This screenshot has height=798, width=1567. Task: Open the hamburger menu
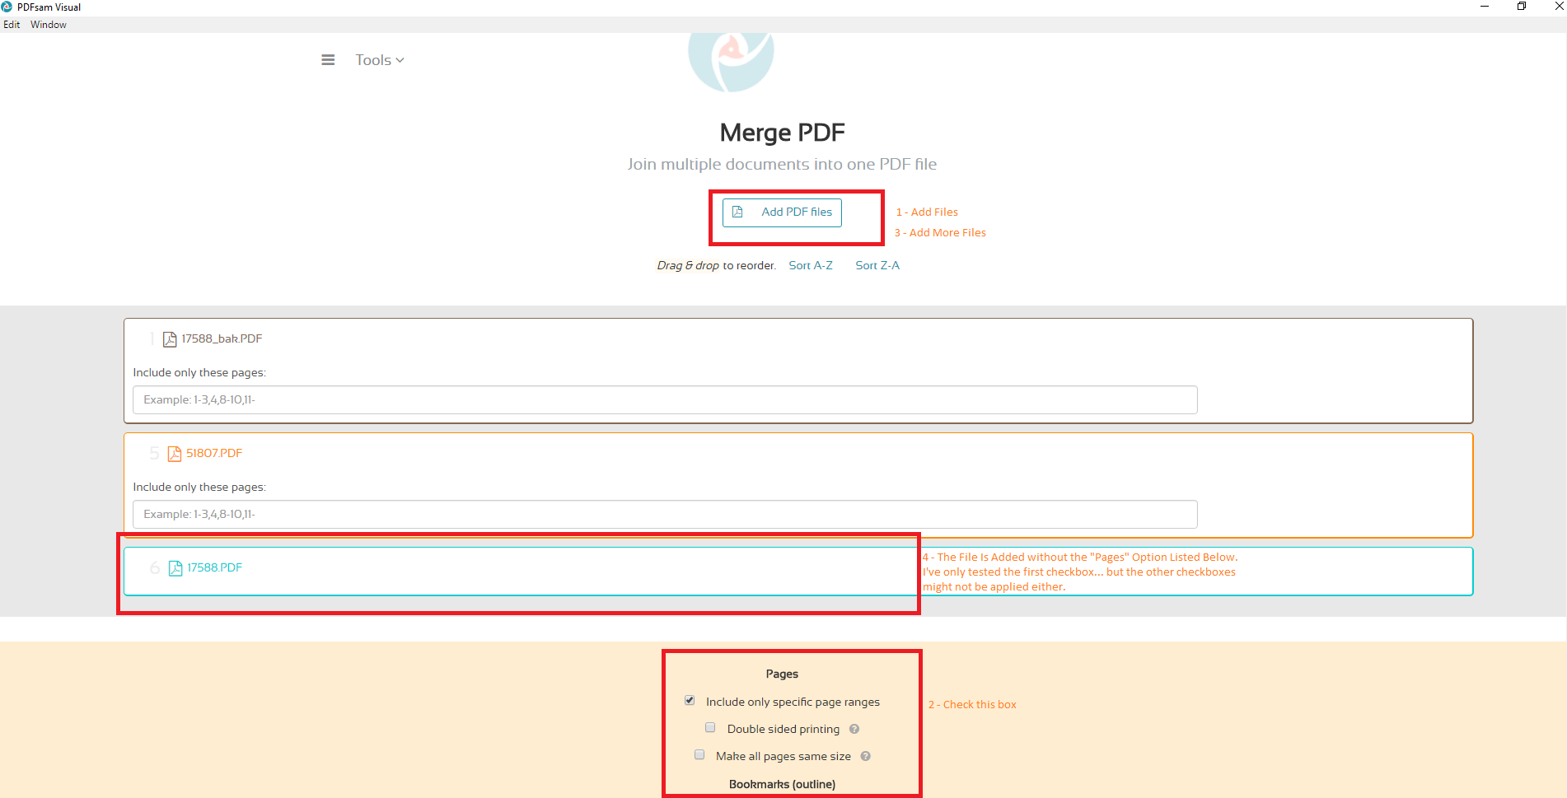tap(328, 59)
